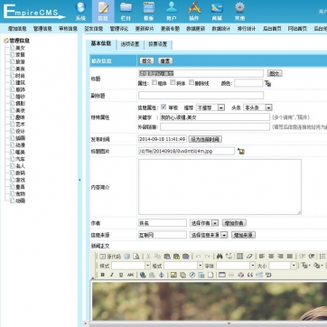Click the 增加作者 button

point(234,223)
